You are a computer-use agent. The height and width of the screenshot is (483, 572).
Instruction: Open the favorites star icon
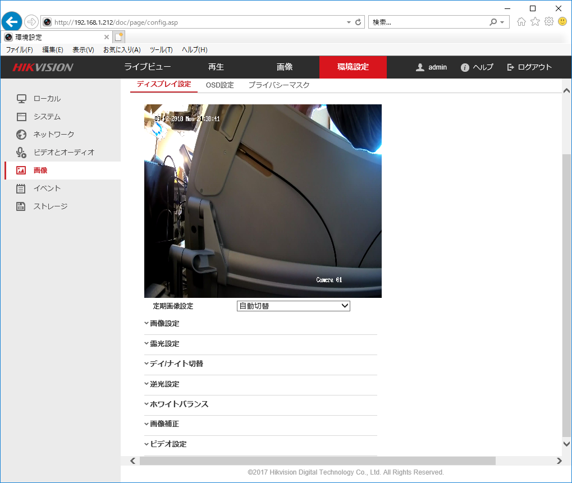(x=535, y=22)
